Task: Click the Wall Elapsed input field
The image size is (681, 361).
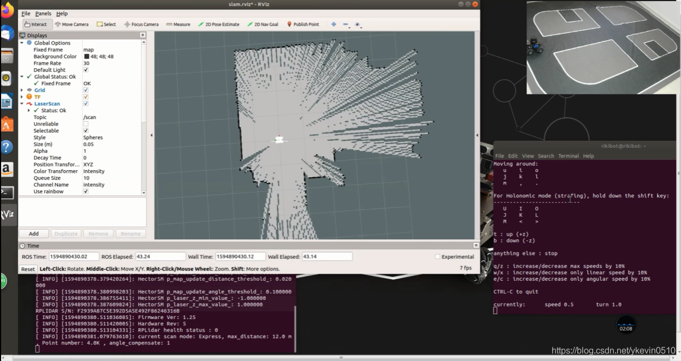Action: tap(326, 256)
